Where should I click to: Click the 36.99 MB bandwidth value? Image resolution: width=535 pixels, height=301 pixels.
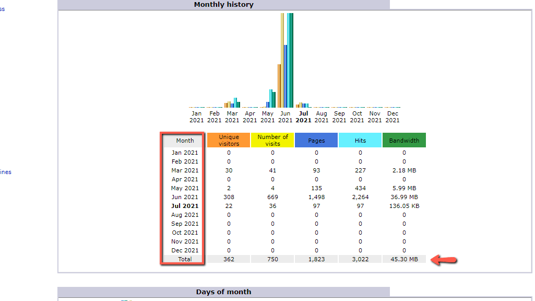404,197
